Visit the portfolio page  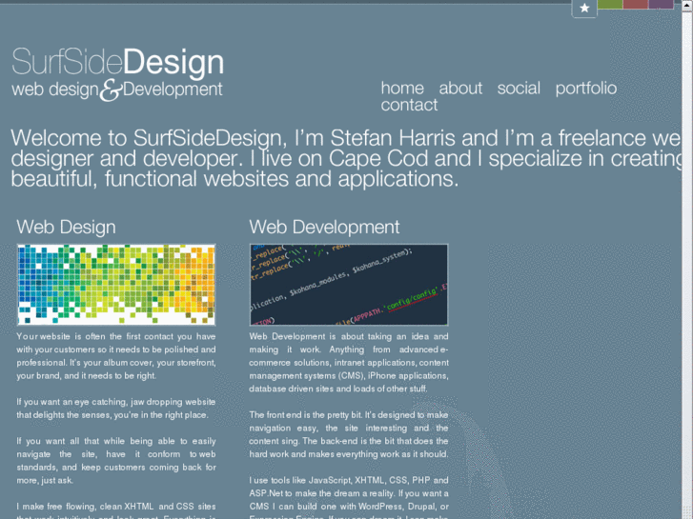pyautogui.click(x=586, y=89)
